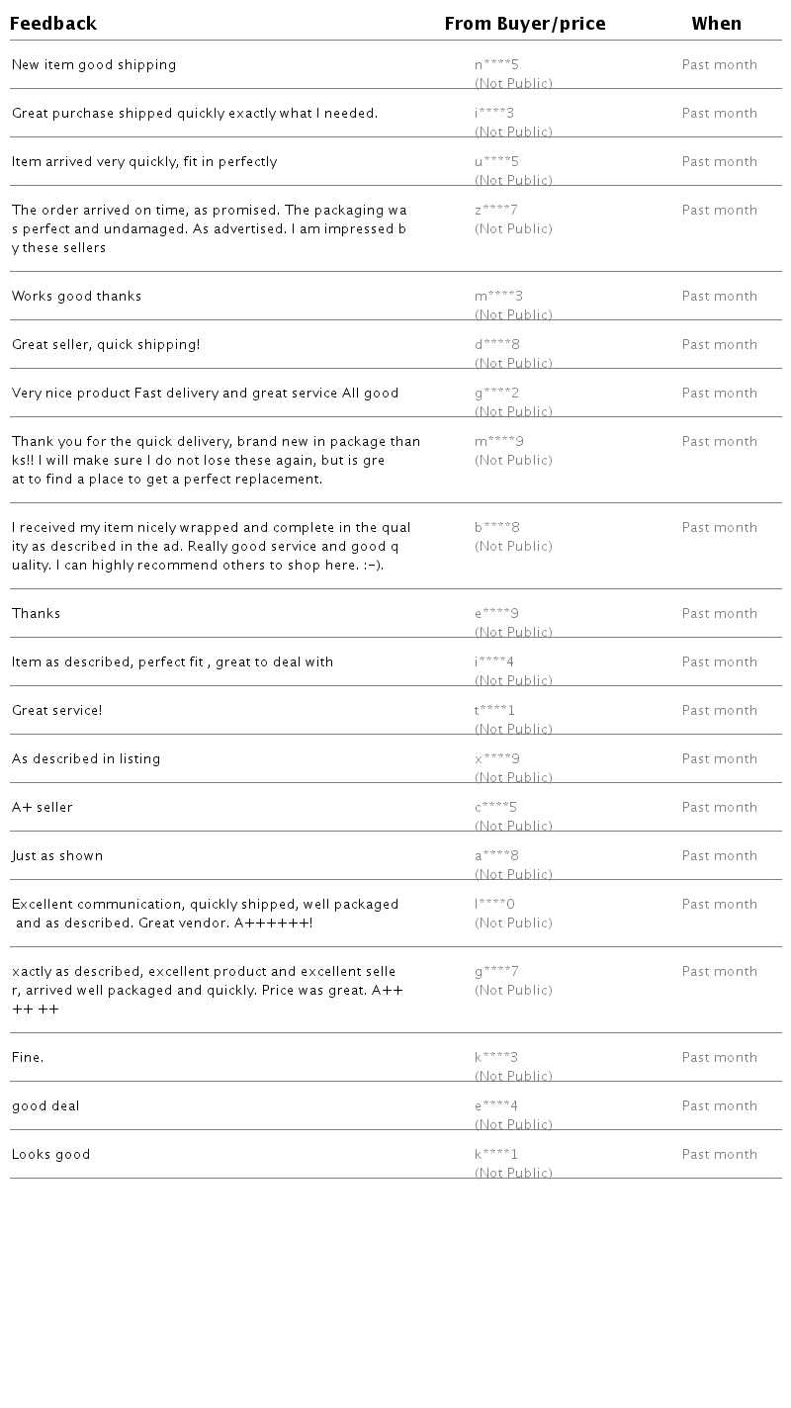
Task: Select buyer b****8 entry
Action: (497, 528)
